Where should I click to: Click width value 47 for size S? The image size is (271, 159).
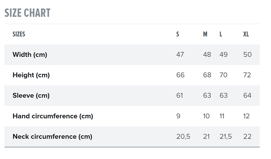[x=180, y=55]
